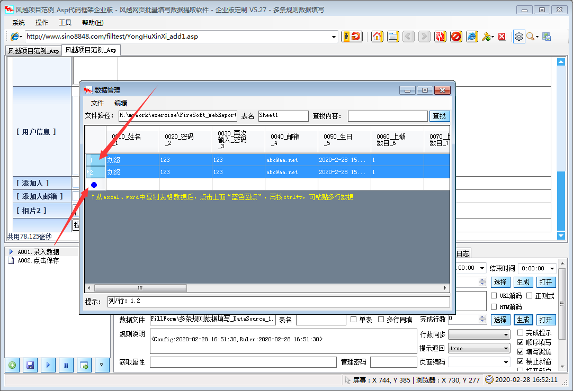Click the grid scroll right arrow in 数据管理
This screenshot has height=391, width=573.
(x=445, y=288)
